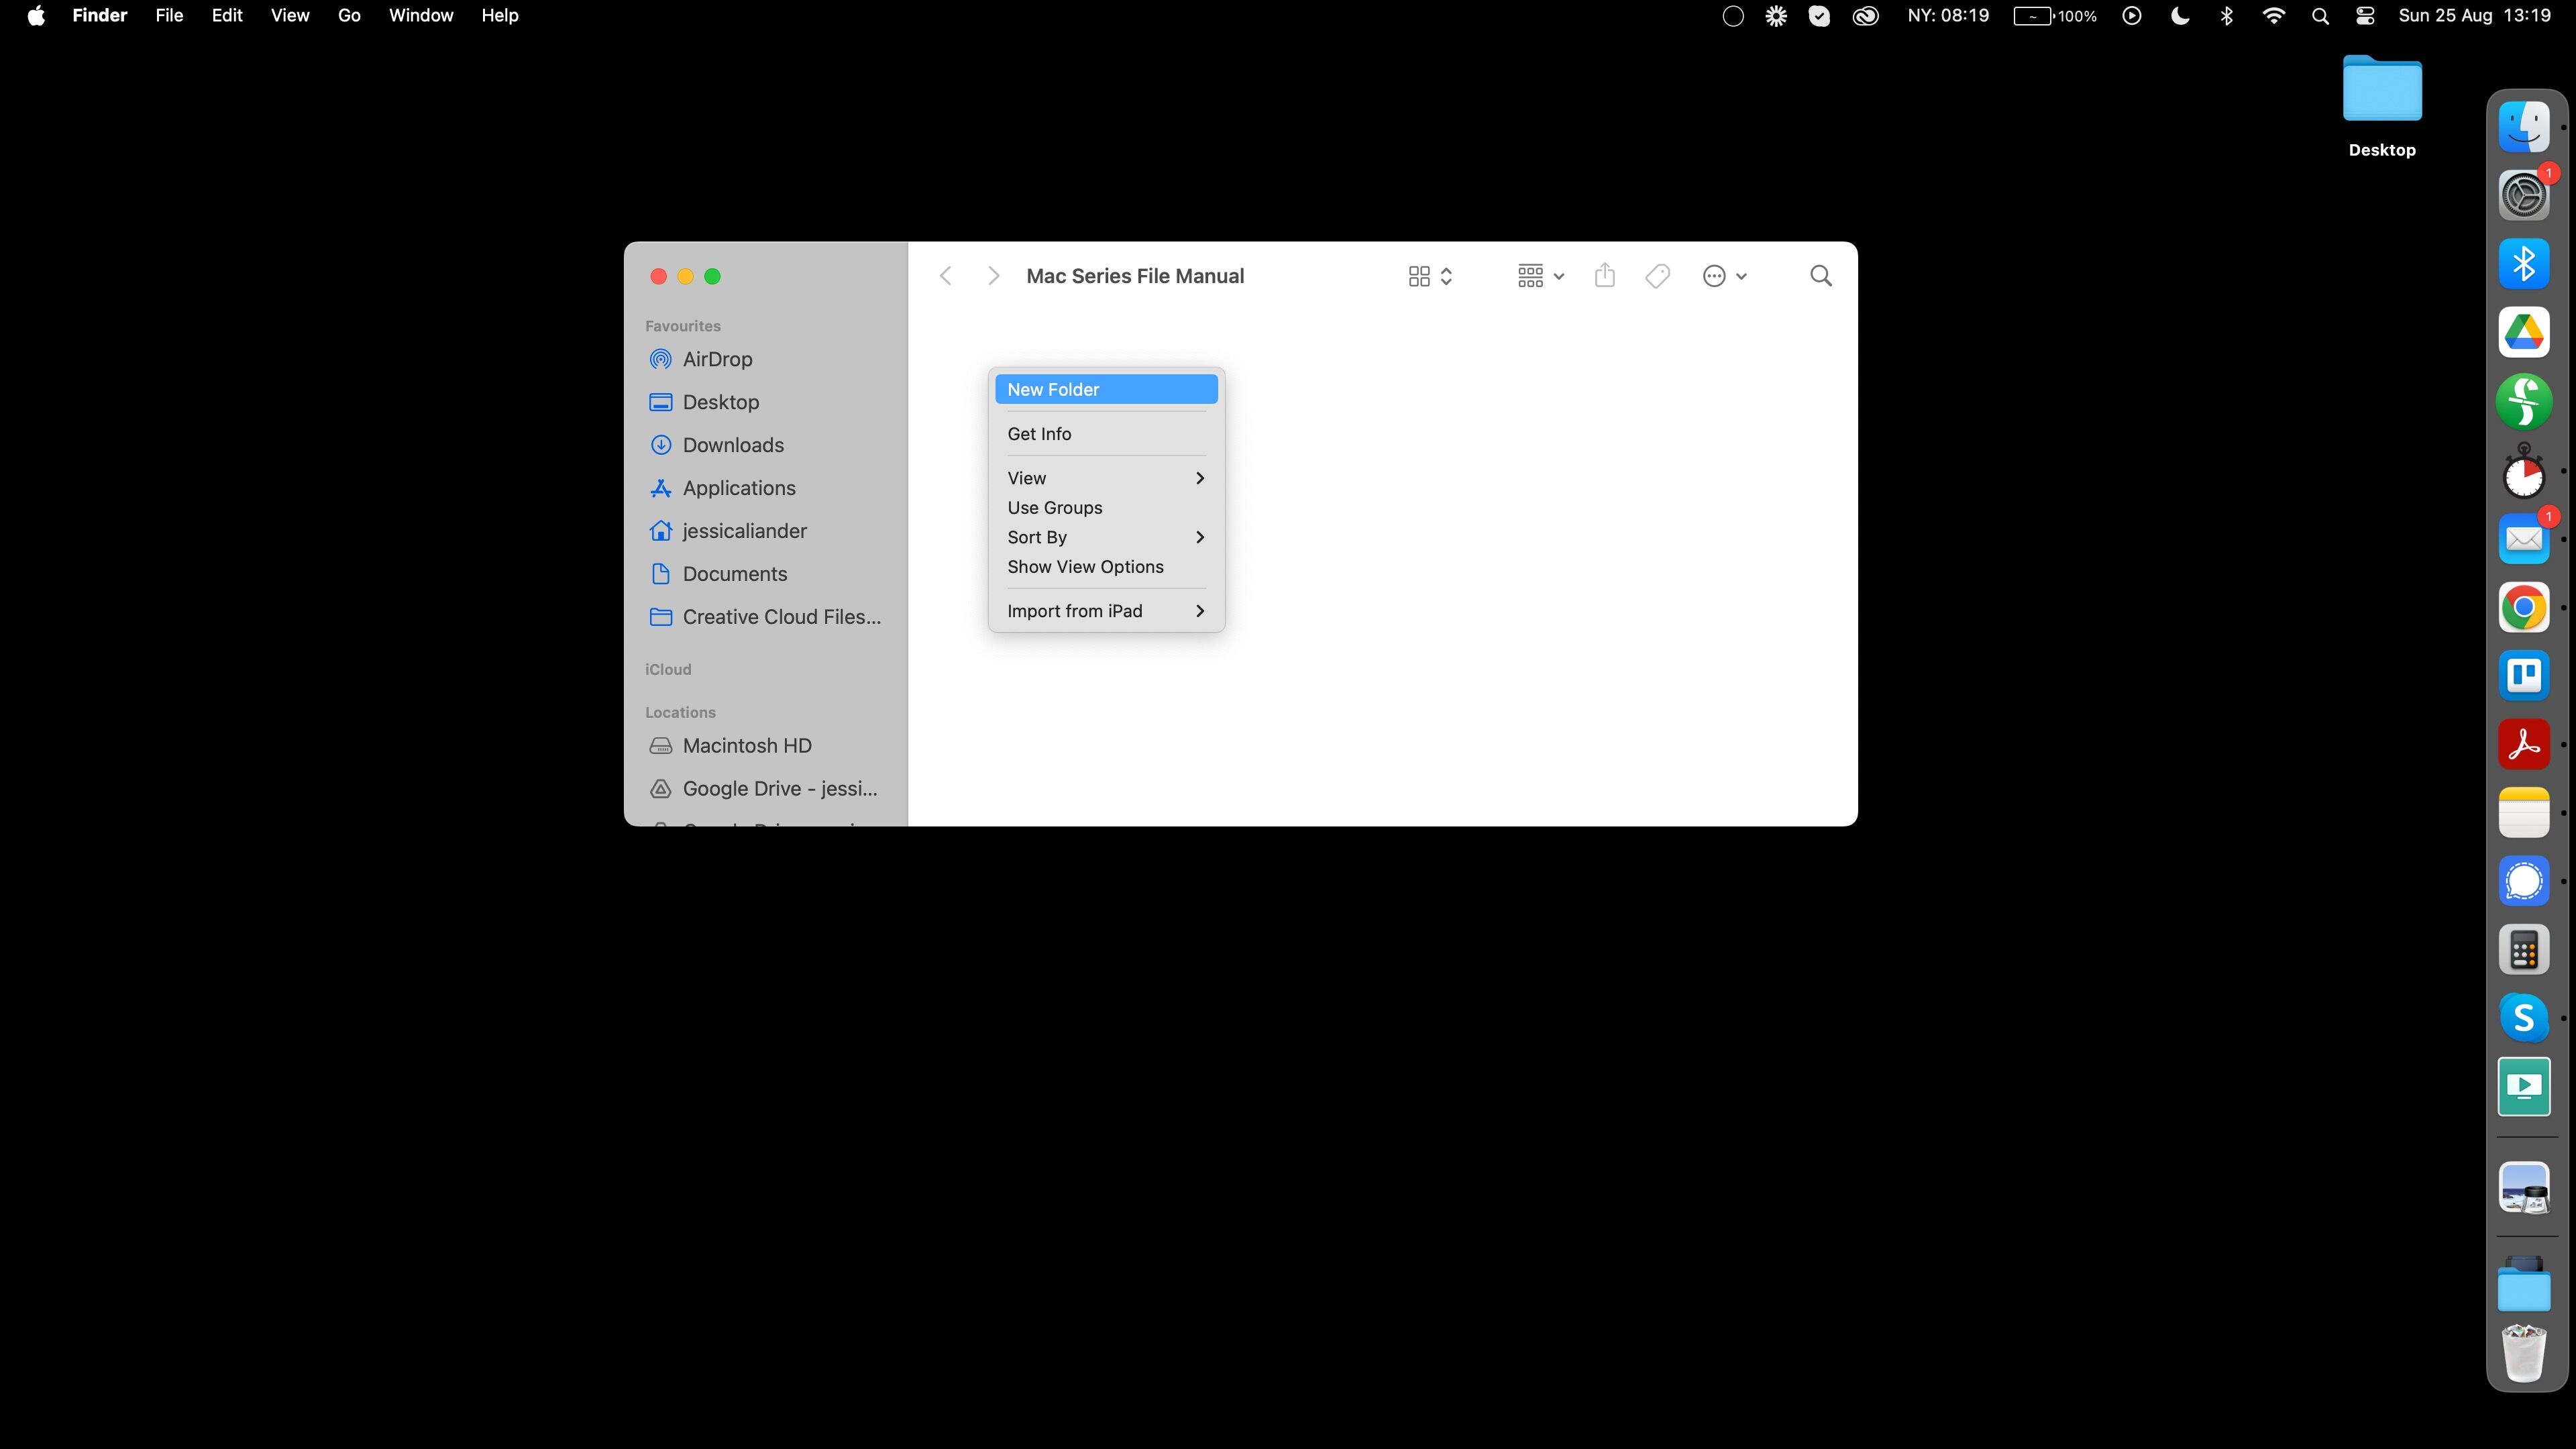Click Show View Options entry

pyautogui.click(x=1085, y=567)
